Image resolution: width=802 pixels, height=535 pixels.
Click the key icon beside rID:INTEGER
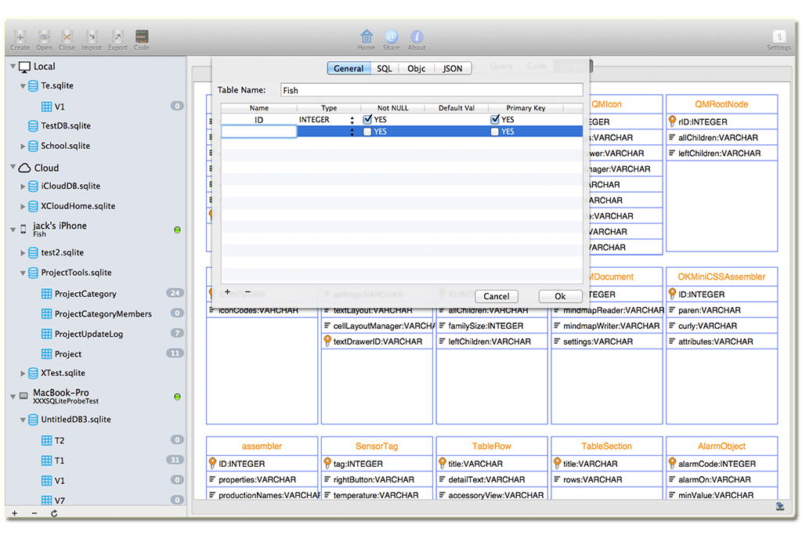click(x=672, y=121)
